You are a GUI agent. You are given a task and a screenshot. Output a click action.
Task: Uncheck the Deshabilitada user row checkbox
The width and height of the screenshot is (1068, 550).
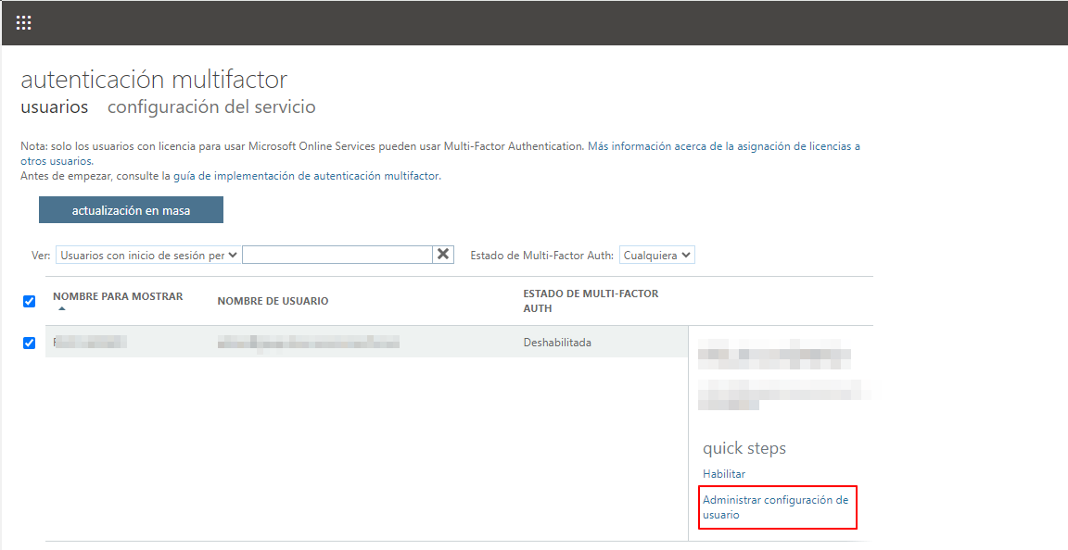(30, 344)
